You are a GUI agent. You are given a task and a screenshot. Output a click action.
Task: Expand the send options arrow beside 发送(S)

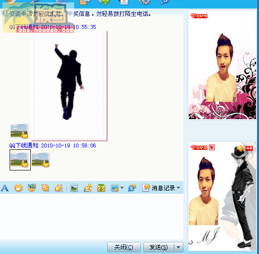(x=179, y=247)
